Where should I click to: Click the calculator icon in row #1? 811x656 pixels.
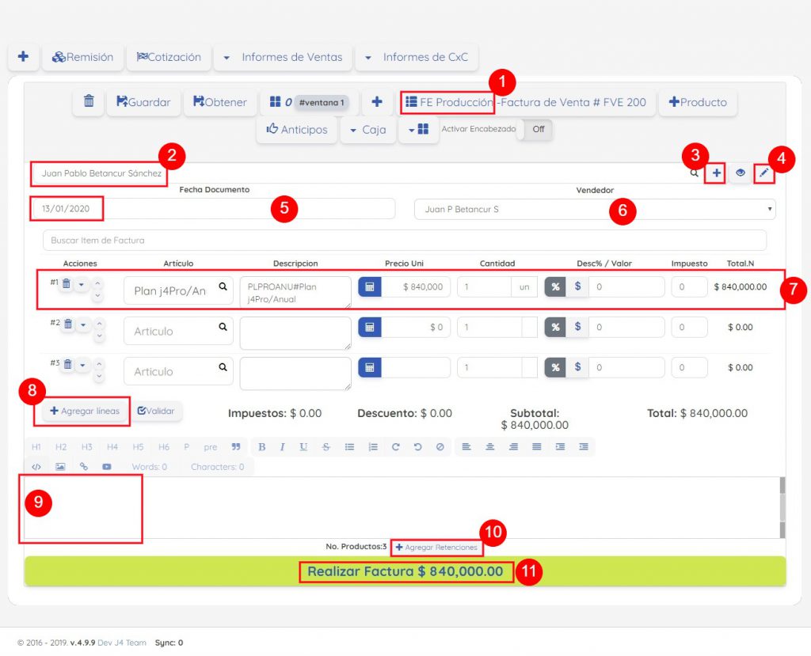click(369, 286)
